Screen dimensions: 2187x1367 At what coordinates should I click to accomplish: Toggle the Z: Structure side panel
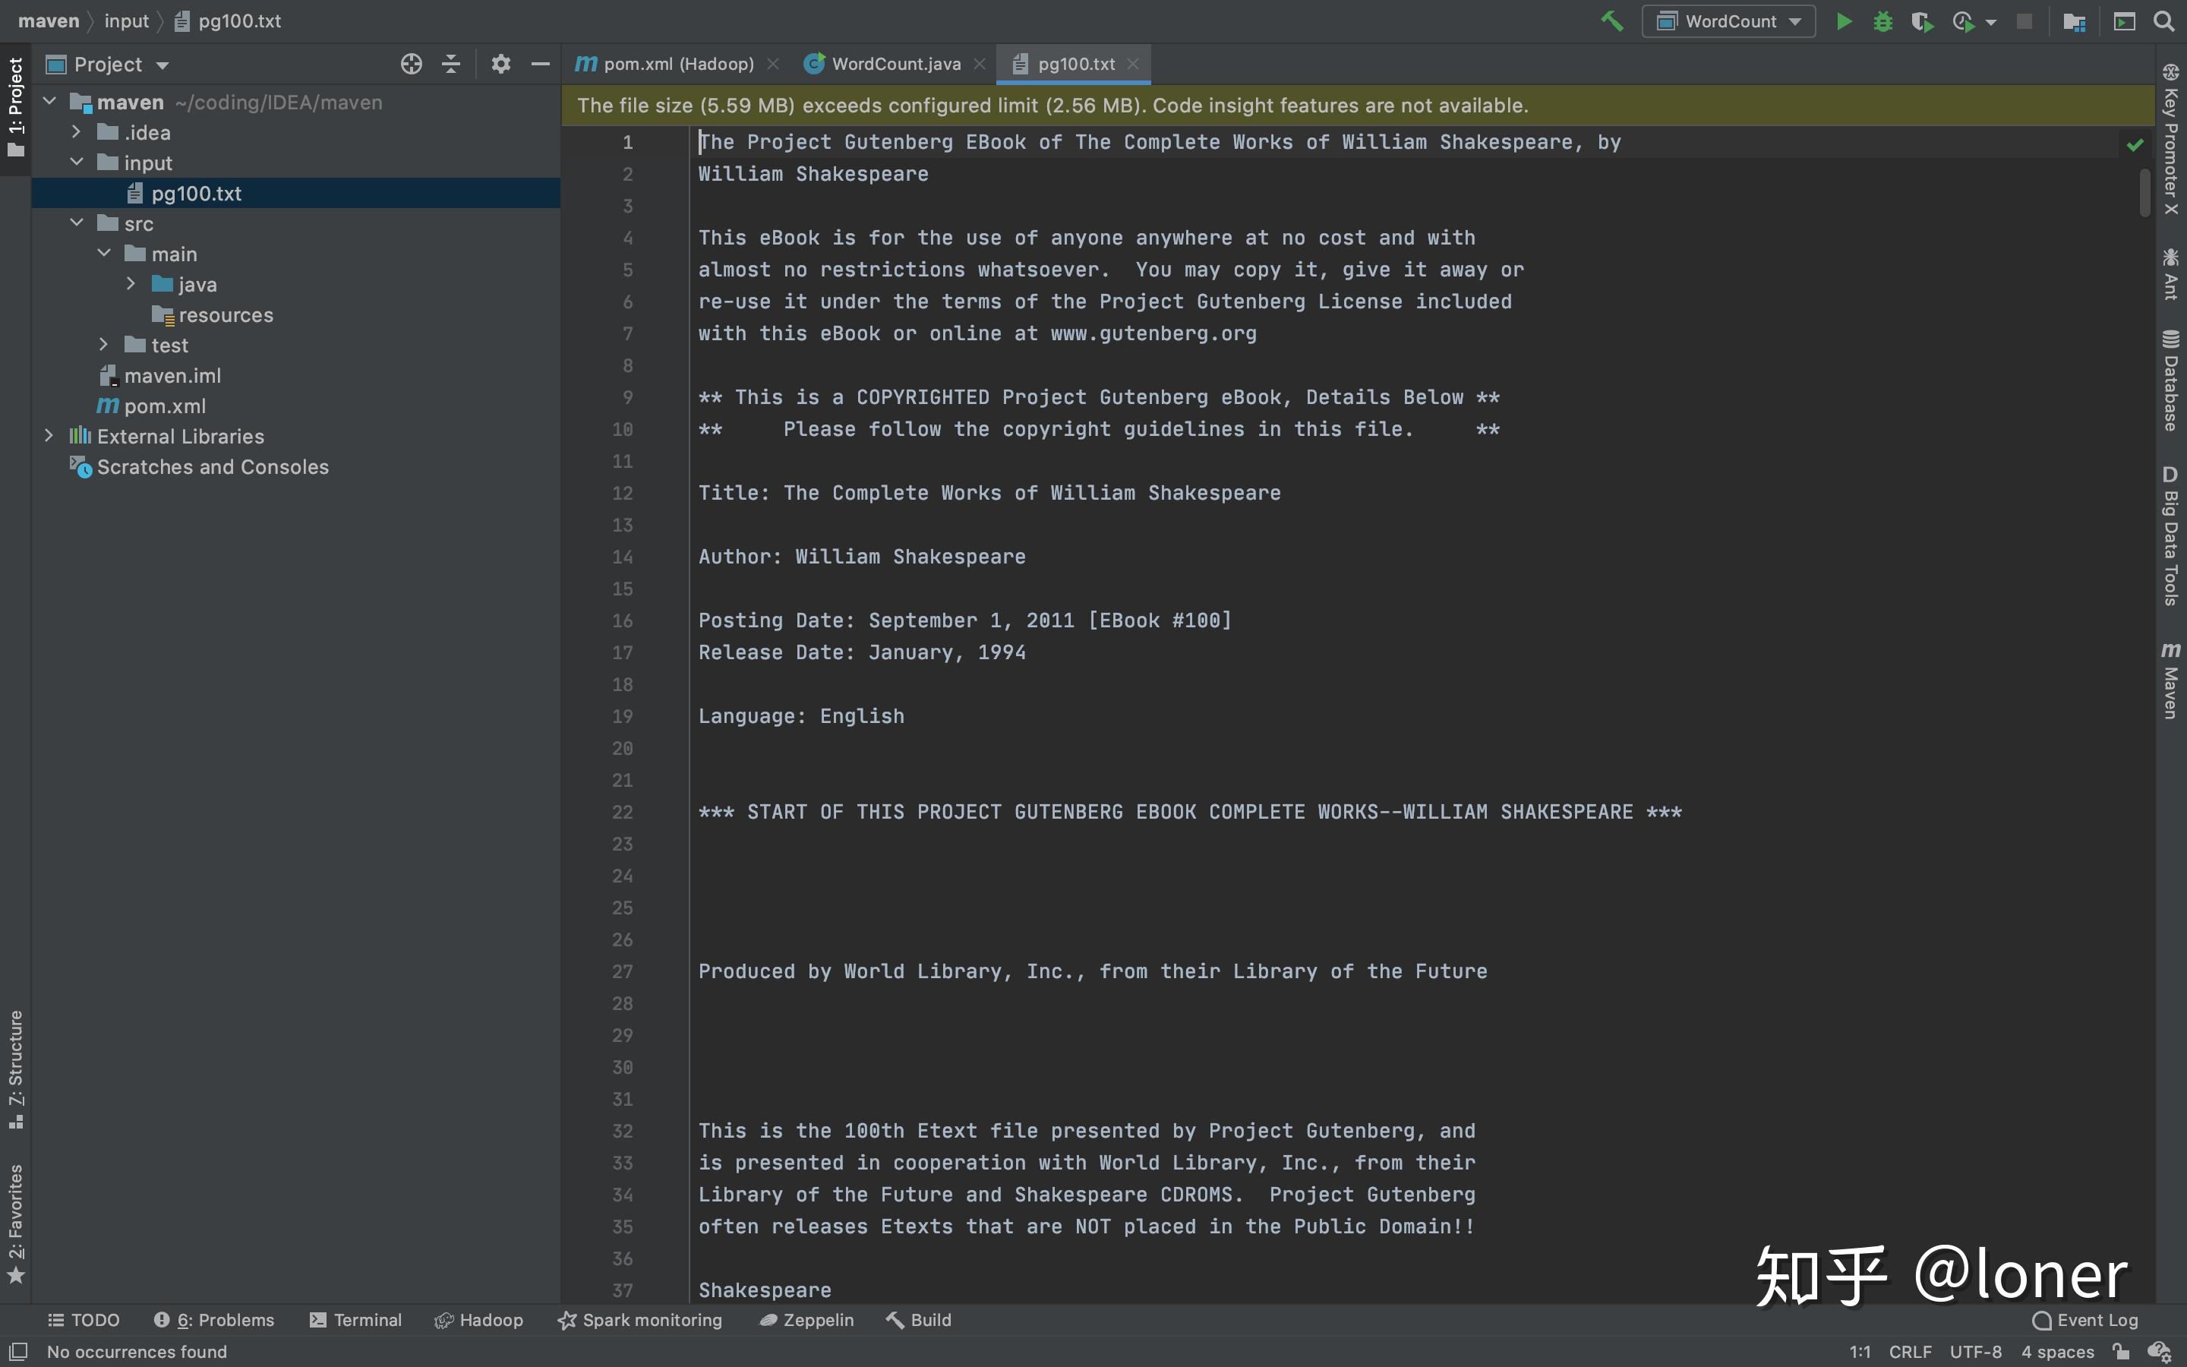click(x=15, y=1069)
